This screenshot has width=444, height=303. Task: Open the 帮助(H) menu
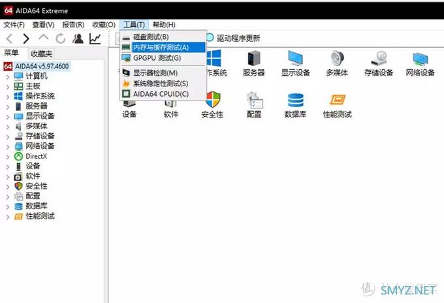pyautogui.click(x=164, y=25)
